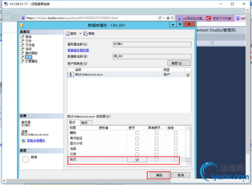The height and width of the screenshot is (185, 252).
Task: Sort by the 权限 column header
Action: 83,128
